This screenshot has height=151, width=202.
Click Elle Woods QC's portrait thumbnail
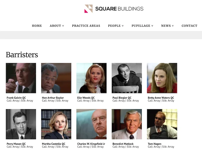pyautogui.click(x=92, y=78)
